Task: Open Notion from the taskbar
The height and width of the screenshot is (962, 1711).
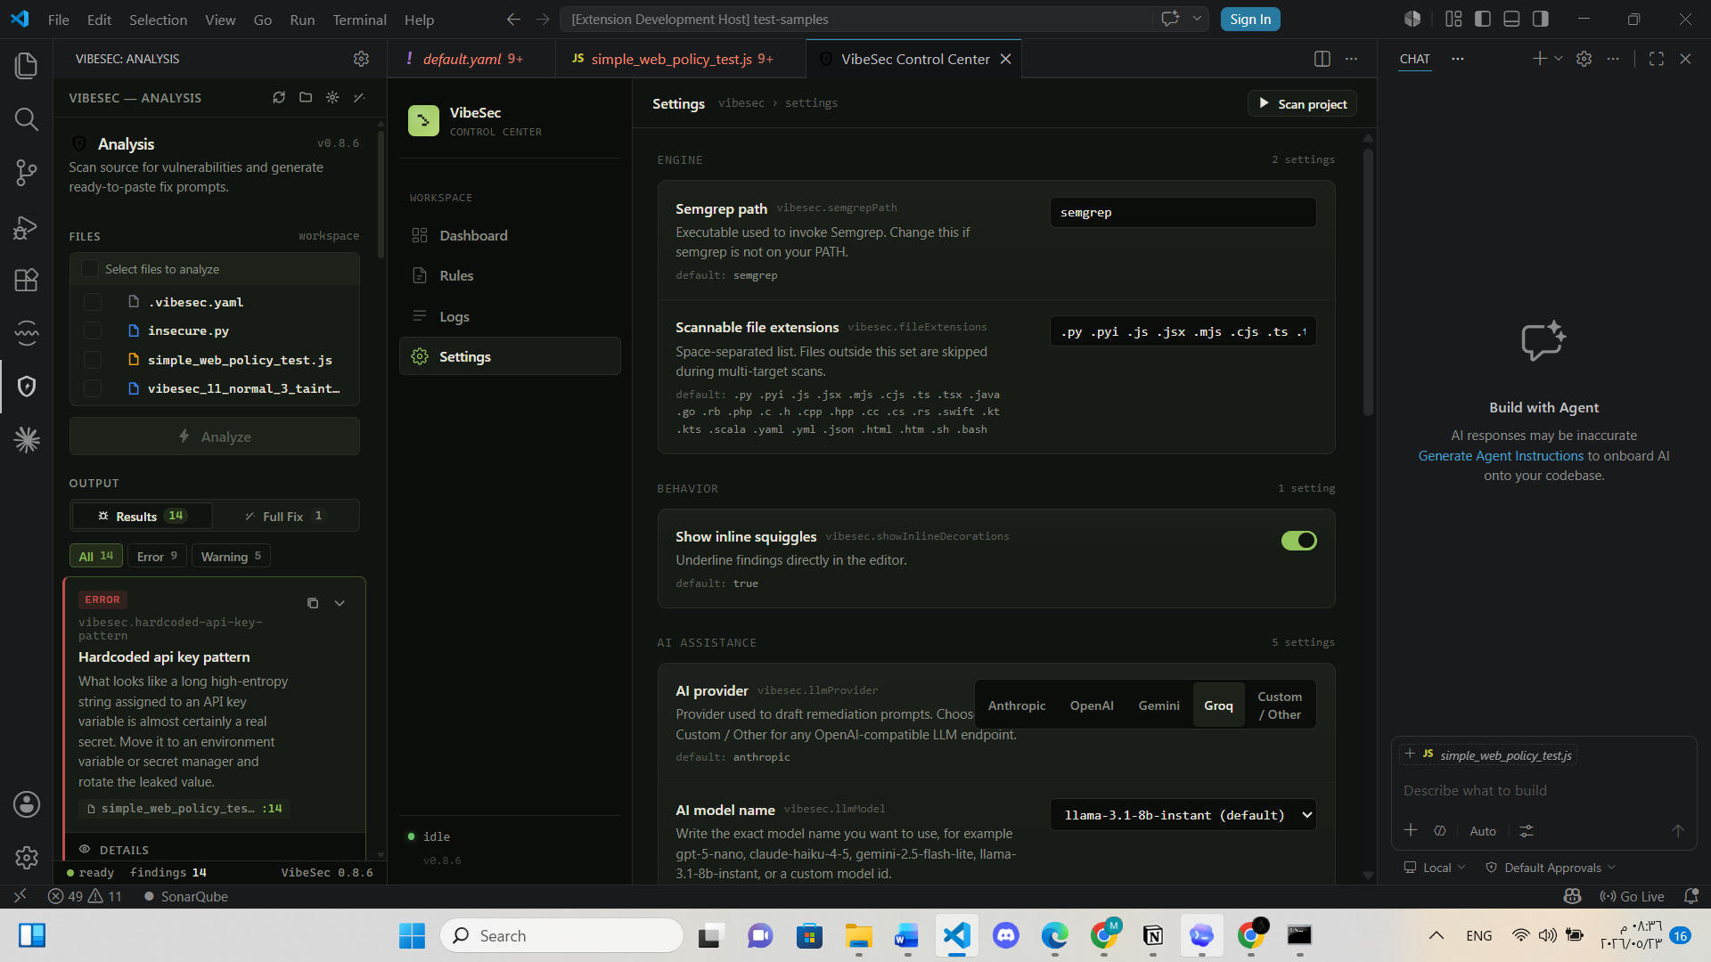Action: pyautogui.click(x=1153, y=935)
